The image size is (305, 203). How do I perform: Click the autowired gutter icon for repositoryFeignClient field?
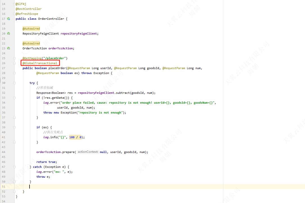click(x=8, y=33)
